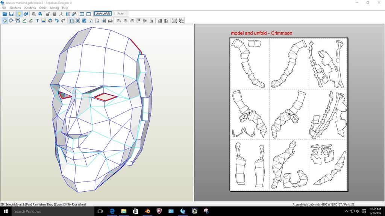Expand the Setting menu

54,8
